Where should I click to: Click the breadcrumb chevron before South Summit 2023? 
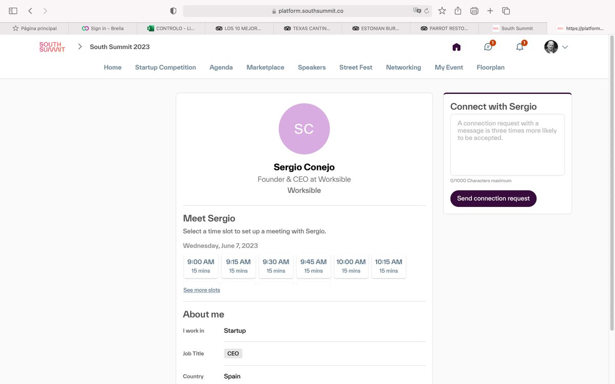click(x=80, y=47)
